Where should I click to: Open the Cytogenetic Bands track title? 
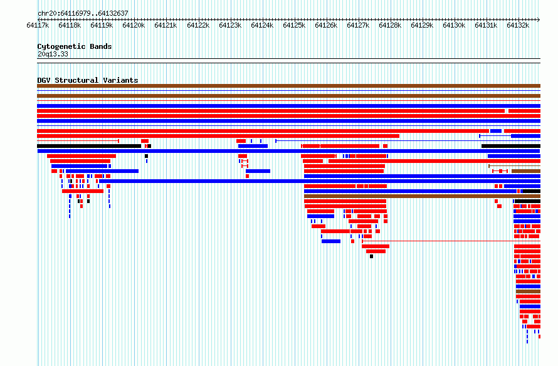(75, 46)
